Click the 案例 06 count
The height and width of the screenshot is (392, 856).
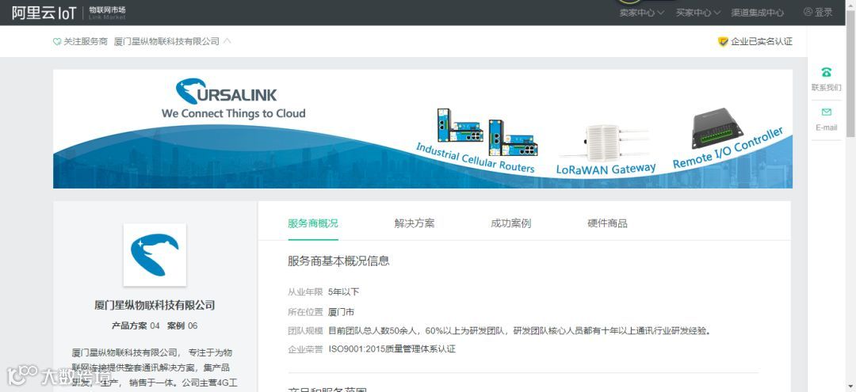pos(182,326)
